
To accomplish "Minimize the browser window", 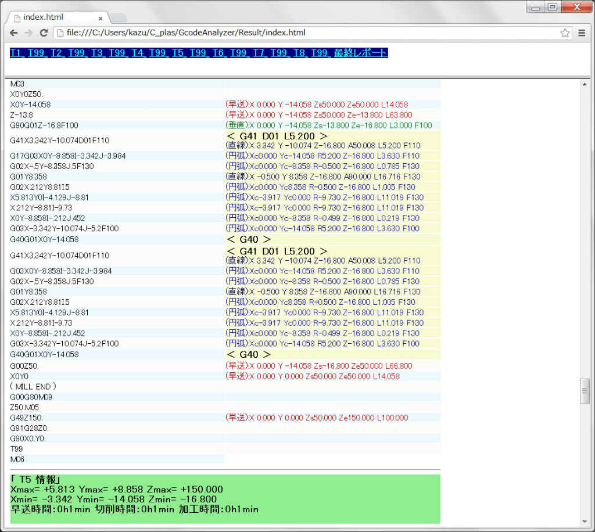I will pyautogui.click(x=535, y=7).
